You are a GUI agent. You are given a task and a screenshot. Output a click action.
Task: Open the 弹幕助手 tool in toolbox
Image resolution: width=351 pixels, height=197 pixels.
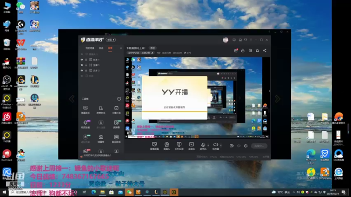(x=85, y=110)
